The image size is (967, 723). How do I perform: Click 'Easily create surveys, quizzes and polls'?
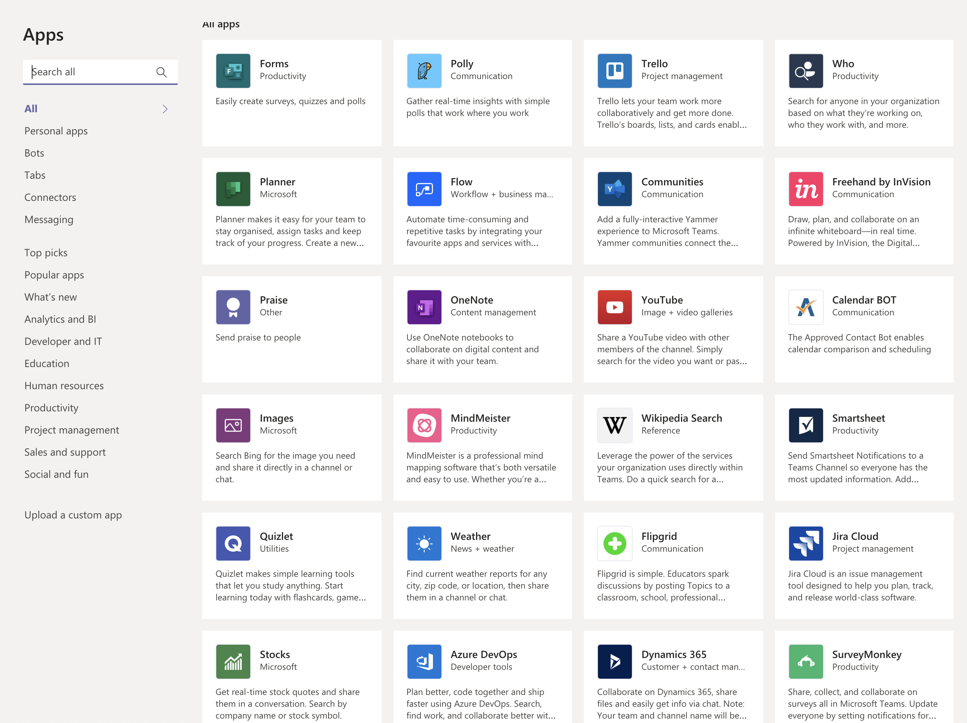[290, 101]
